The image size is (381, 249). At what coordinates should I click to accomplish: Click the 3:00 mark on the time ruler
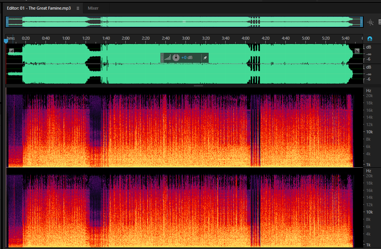tap(186, 38)
